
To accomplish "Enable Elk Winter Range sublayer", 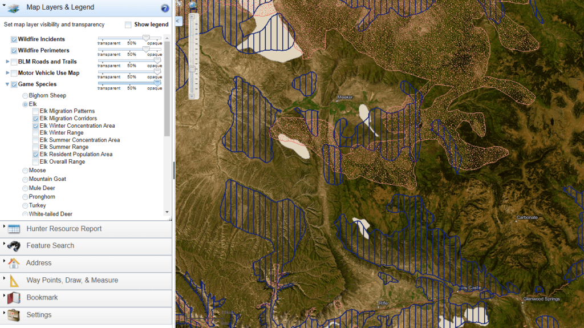I will click(36, 133).
